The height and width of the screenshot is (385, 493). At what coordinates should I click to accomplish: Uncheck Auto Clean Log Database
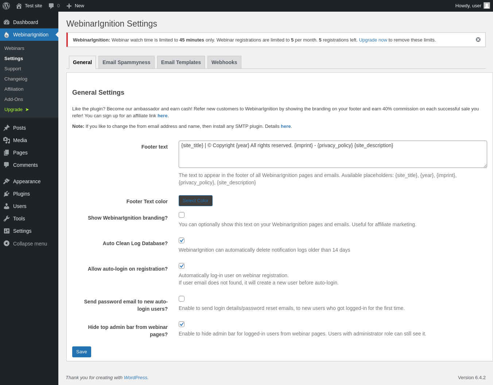(182, 240)
